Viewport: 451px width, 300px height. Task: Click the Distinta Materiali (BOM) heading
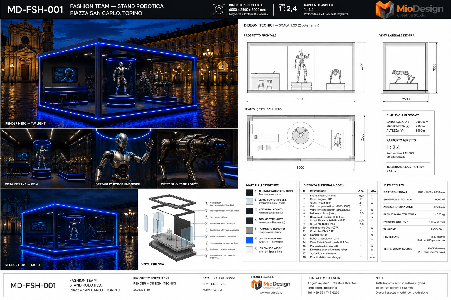tap(323, 185)
